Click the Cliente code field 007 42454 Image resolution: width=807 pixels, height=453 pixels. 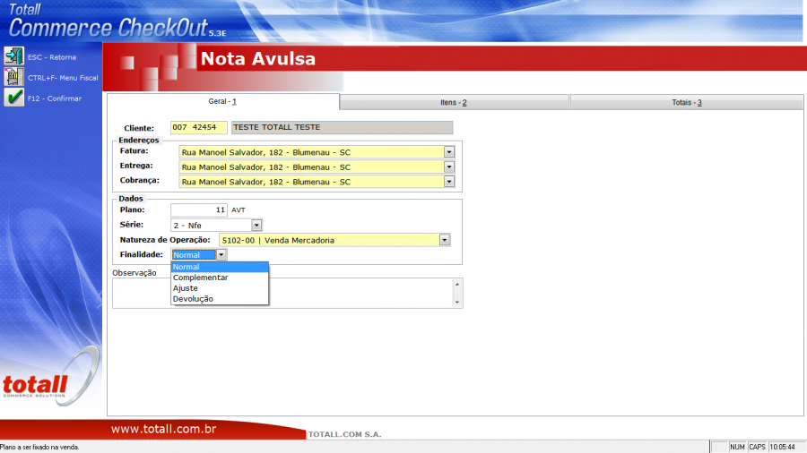point(199,127)
